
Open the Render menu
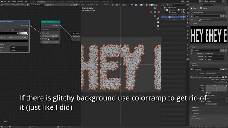point(14,1)
